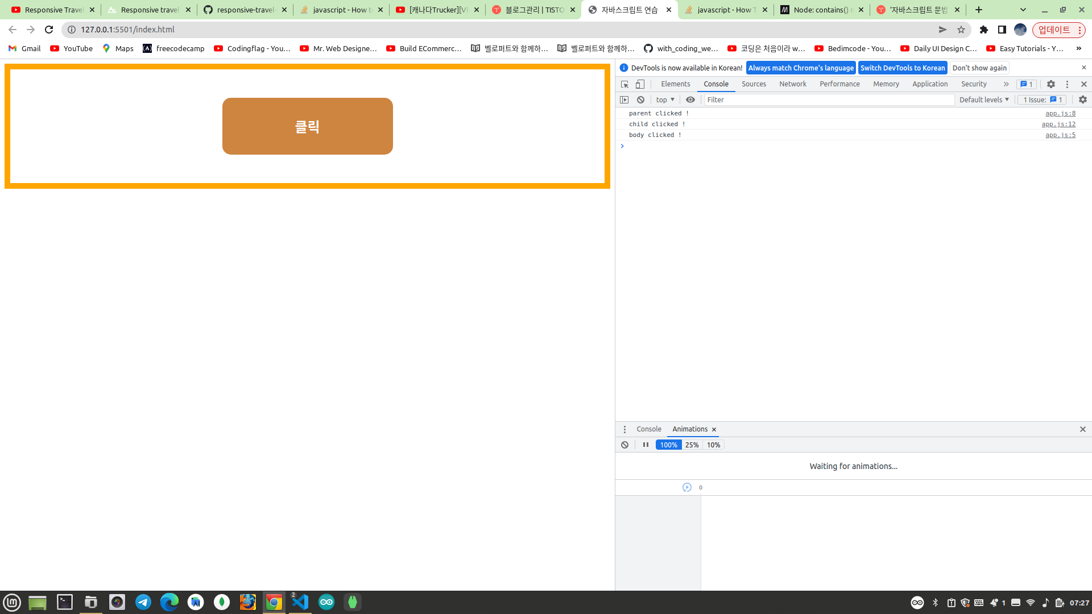Clear the console with the block icon
Screen dimensions: 1092x614
coord(640,99)
